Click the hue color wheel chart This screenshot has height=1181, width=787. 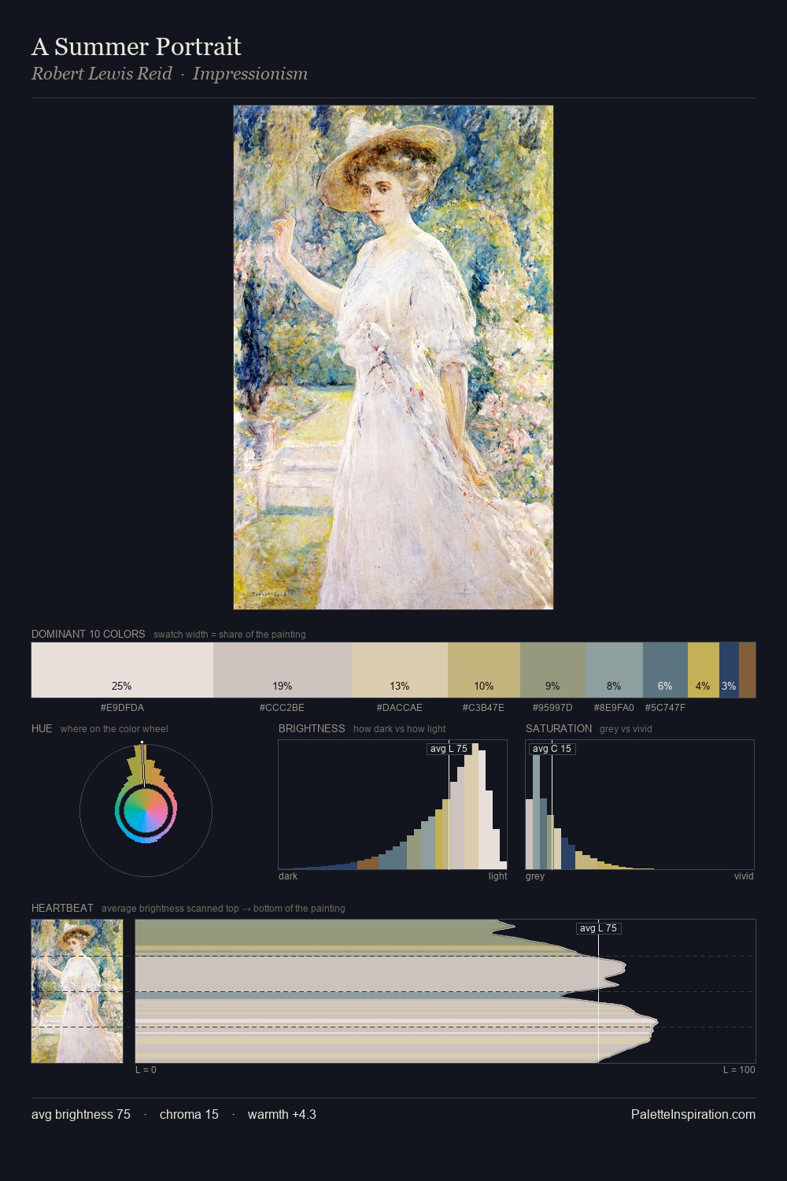click(x=146, y=810)
